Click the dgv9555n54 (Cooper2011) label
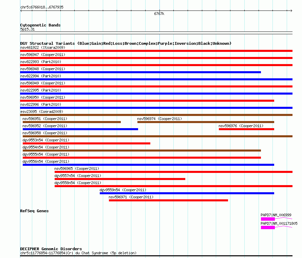Image resolution: width=302 pixels, height=258 pixels. pyautogui.click(x=46, y=154)
